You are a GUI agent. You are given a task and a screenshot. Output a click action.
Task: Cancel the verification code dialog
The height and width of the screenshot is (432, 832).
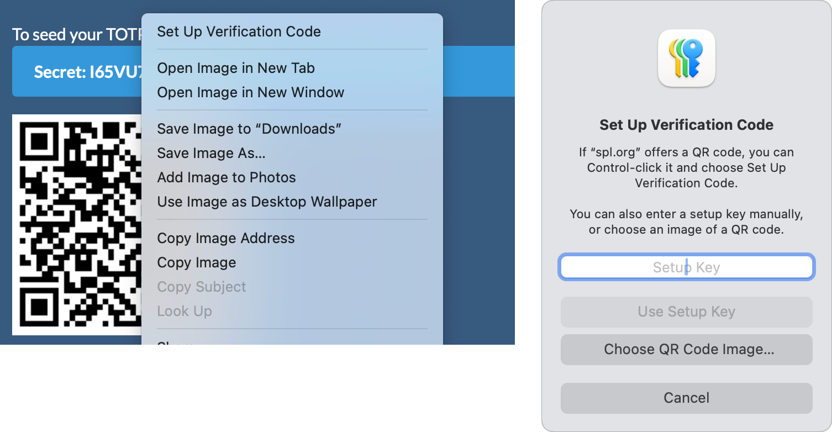click(x=686, y=398)
